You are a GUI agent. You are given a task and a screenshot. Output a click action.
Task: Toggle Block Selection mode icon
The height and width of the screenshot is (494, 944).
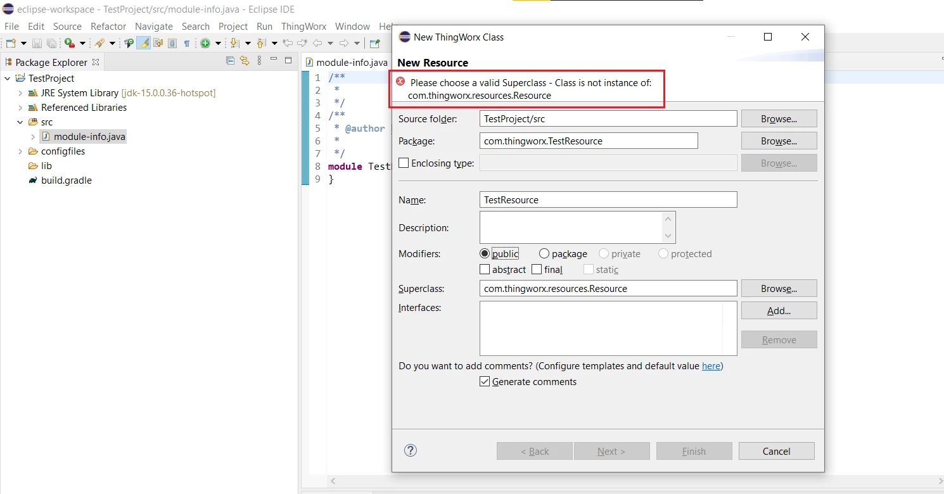click(x=172, y=43)
